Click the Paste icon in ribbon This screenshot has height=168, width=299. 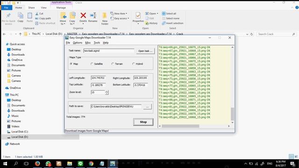pos(29,15)
